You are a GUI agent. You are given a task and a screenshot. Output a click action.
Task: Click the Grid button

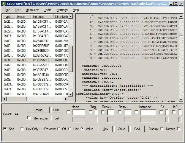pos(137,129)
